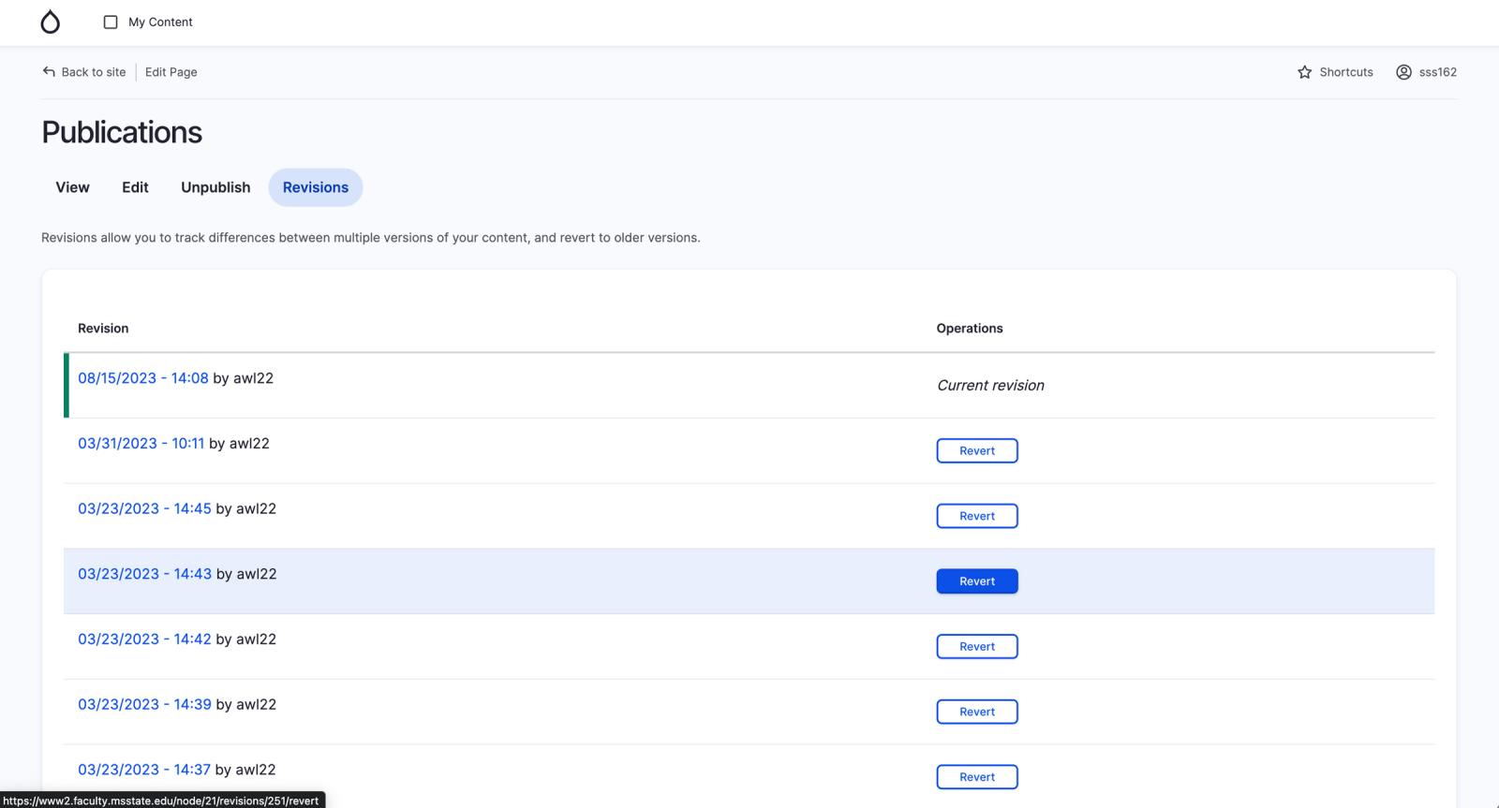This screenshot has height=808, width=1499.
Task: Click the Drupal droplet logo icon
Action: (x=51, y=22)
